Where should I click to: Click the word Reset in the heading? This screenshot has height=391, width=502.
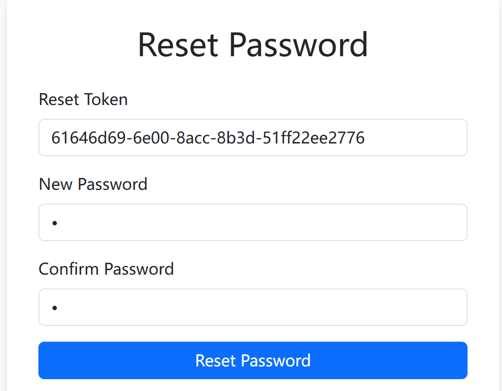(178, 45)
